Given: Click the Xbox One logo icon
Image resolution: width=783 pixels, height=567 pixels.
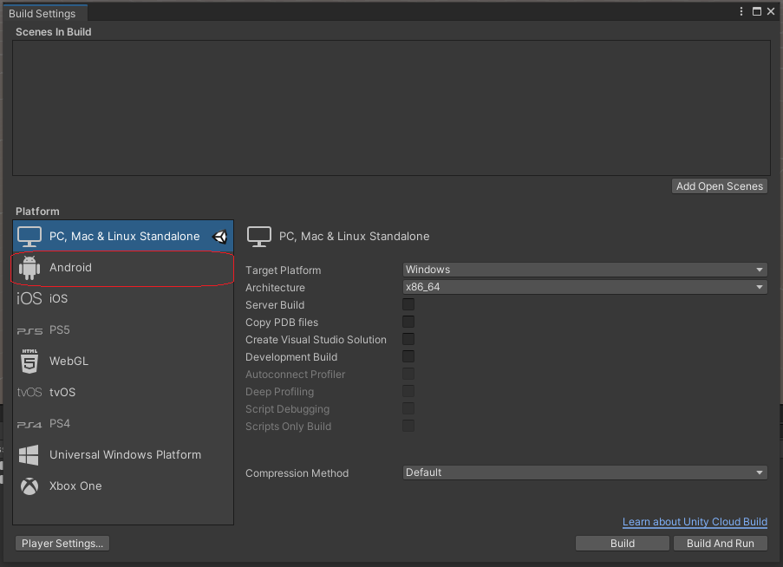Looking at the screenshot, I should coord(29,486).
